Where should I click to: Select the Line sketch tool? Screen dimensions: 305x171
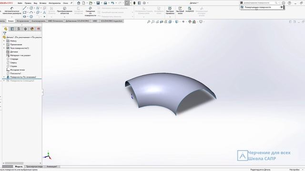coord(25,8)
